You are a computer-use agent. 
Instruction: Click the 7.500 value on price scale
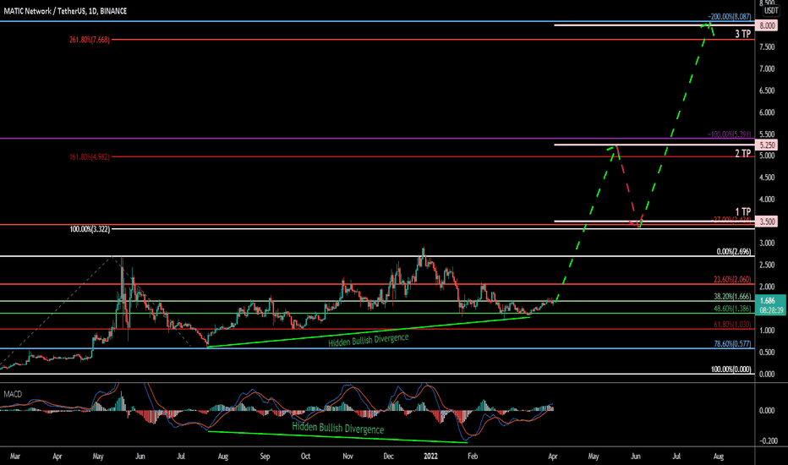(767, 47)
